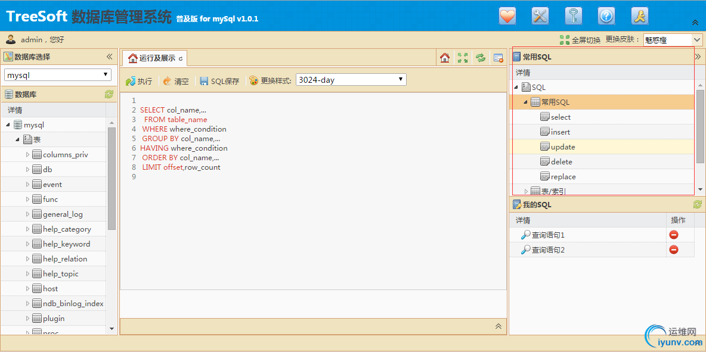Screen dimensions: 706x352
Task: Collapse the 表 tables tree node
Action: pyautogui.click(x=17, y=139)
